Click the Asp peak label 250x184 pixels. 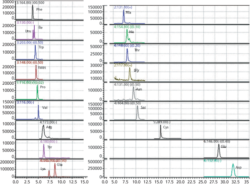click(x=239, y=168)
